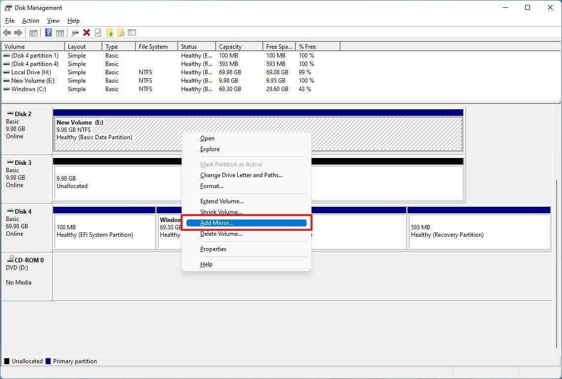
Task: Open the Action menu
Action: pos(31,20)
